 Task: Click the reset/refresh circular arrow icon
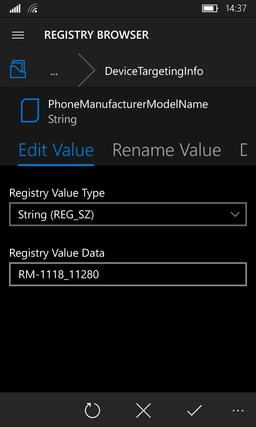(92, 410)
